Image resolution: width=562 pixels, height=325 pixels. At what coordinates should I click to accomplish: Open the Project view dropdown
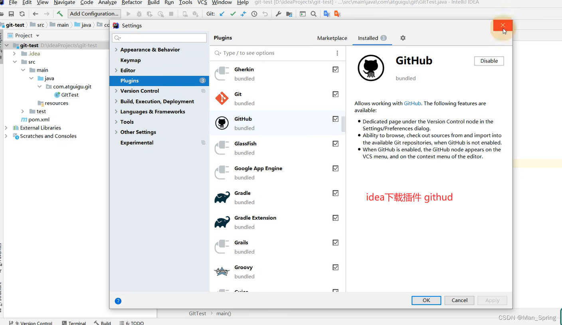[38, 36]
